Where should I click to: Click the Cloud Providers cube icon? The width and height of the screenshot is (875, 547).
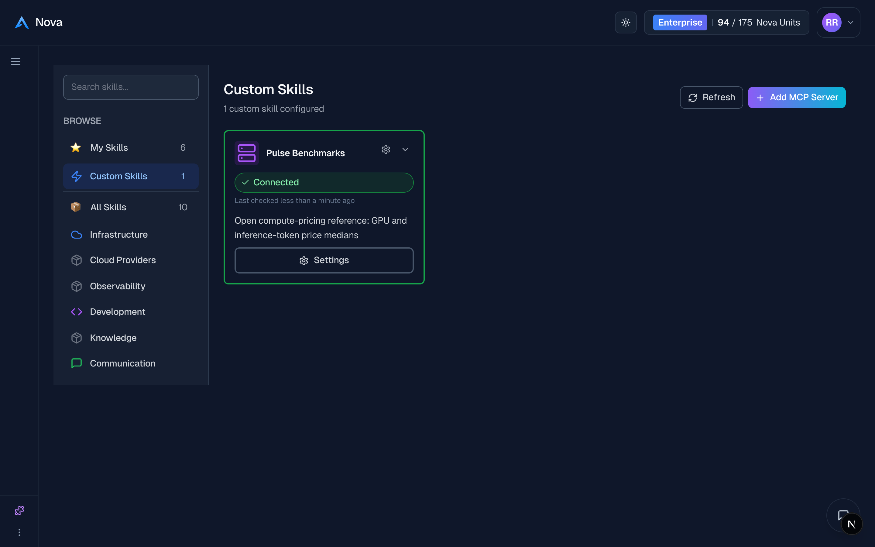(x=77, y=260)
